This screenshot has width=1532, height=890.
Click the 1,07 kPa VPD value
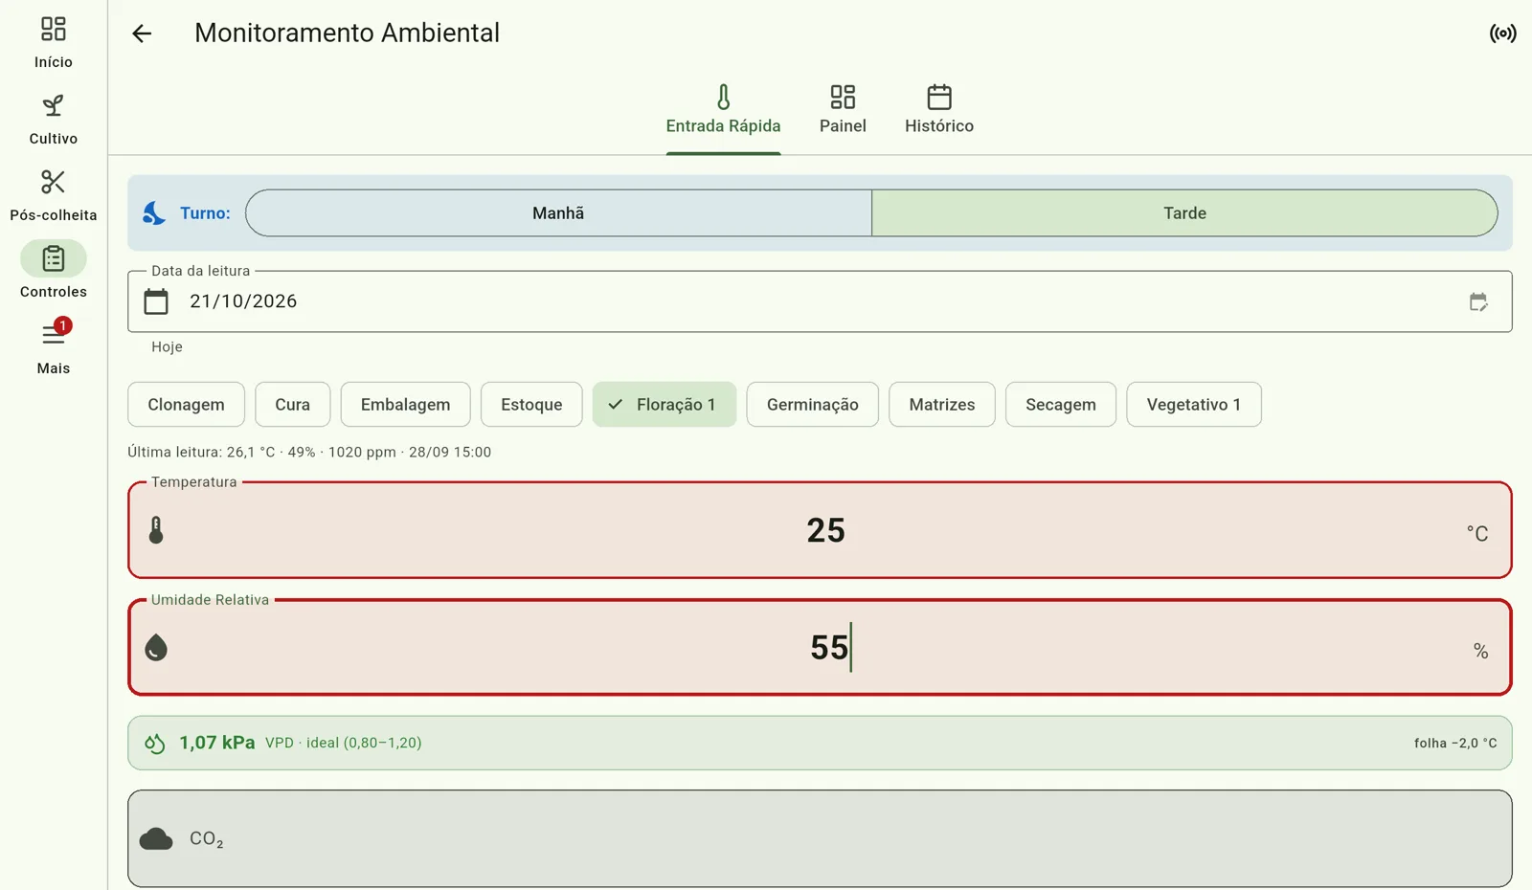tap(217, 743)
